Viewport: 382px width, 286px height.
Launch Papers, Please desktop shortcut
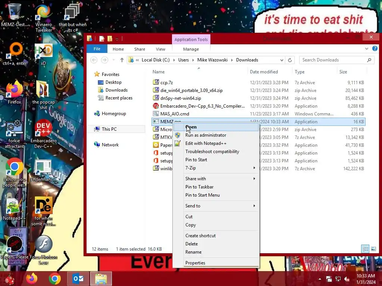click(x=15, y=247)
